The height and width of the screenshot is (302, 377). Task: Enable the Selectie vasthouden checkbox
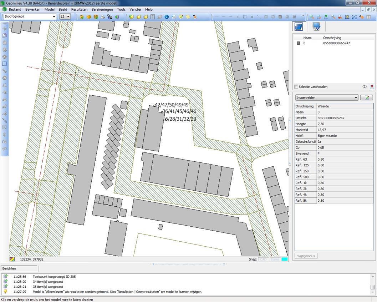[x=296, y=87]
